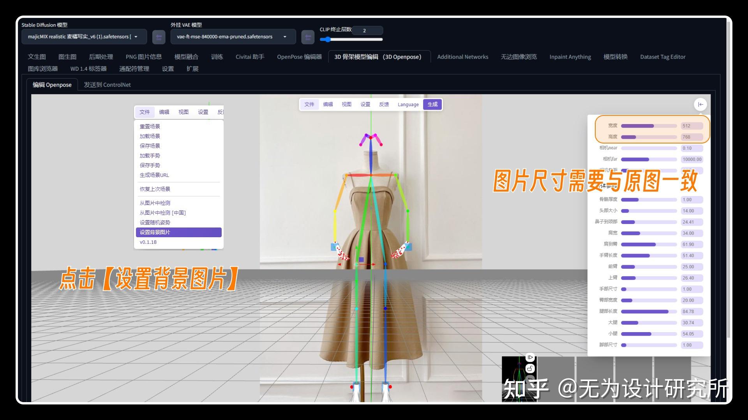Screen dimensions: 748x420
Task: Adjust the CLIP 终止层数 slider
Action: point(327,39)
